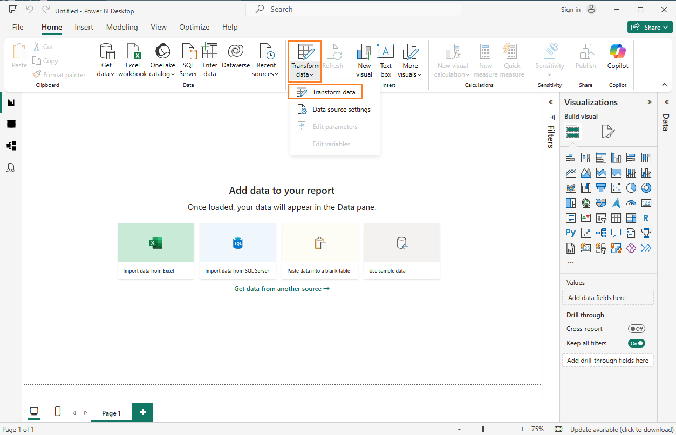Add a Matrix visual
The width and height of the screenshot is (676, 435).
631,218
